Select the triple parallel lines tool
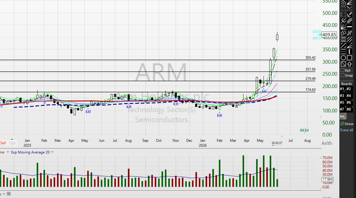 pos(349,20)
